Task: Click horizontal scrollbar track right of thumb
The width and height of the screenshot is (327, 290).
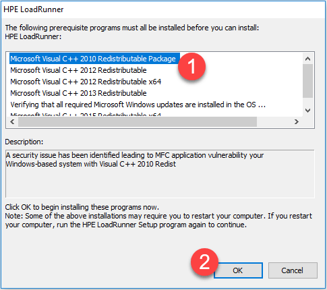Action: click(274, 122)
